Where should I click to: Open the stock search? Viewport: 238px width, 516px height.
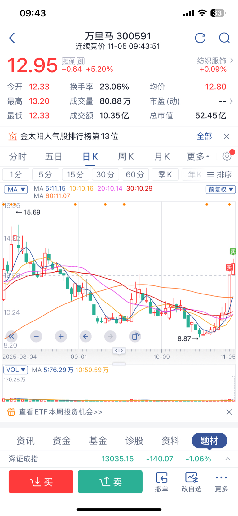pos(224,38)
